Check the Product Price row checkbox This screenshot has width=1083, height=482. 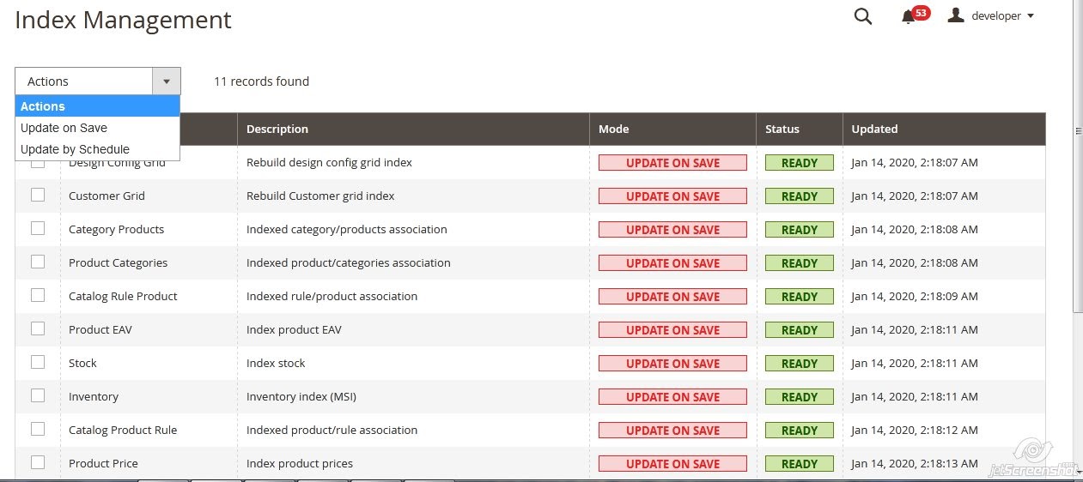point(38,462)
